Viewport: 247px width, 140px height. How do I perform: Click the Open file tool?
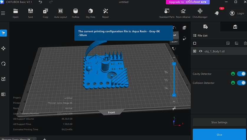tap(15, 13)
